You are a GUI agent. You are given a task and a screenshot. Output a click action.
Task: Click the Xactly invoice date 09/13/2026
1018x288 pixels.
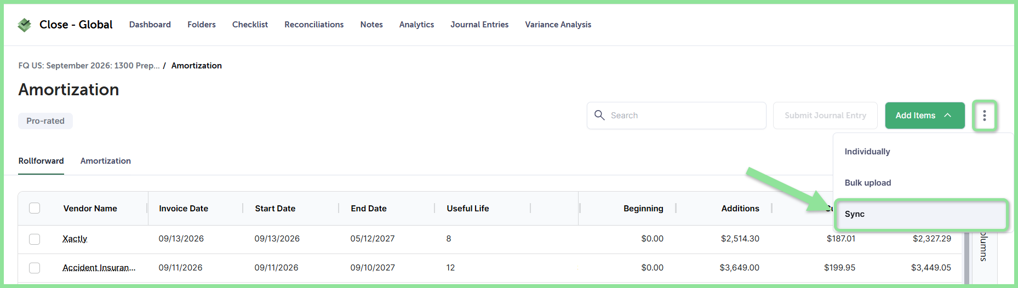click(181, 239)
